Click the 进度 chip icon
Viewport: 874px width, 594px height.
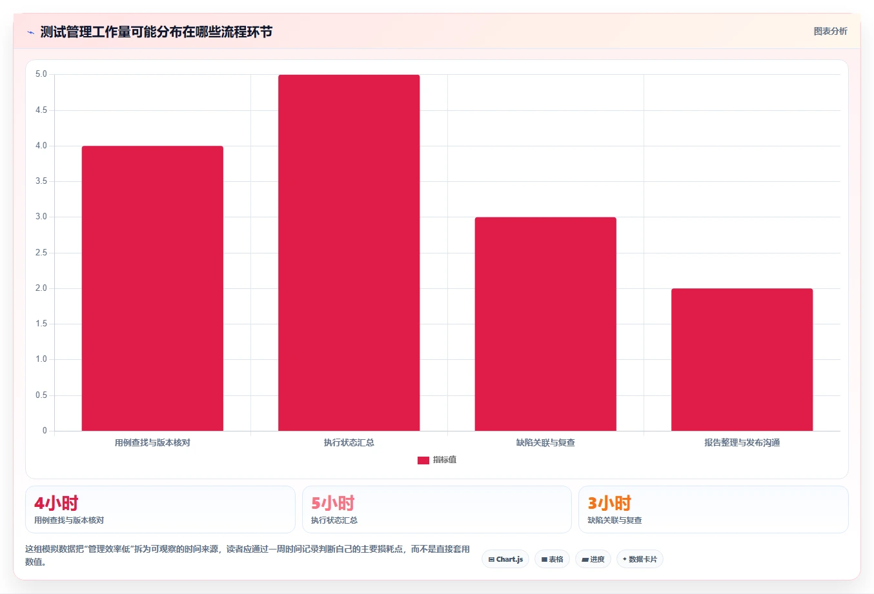[x=585, y=560]
